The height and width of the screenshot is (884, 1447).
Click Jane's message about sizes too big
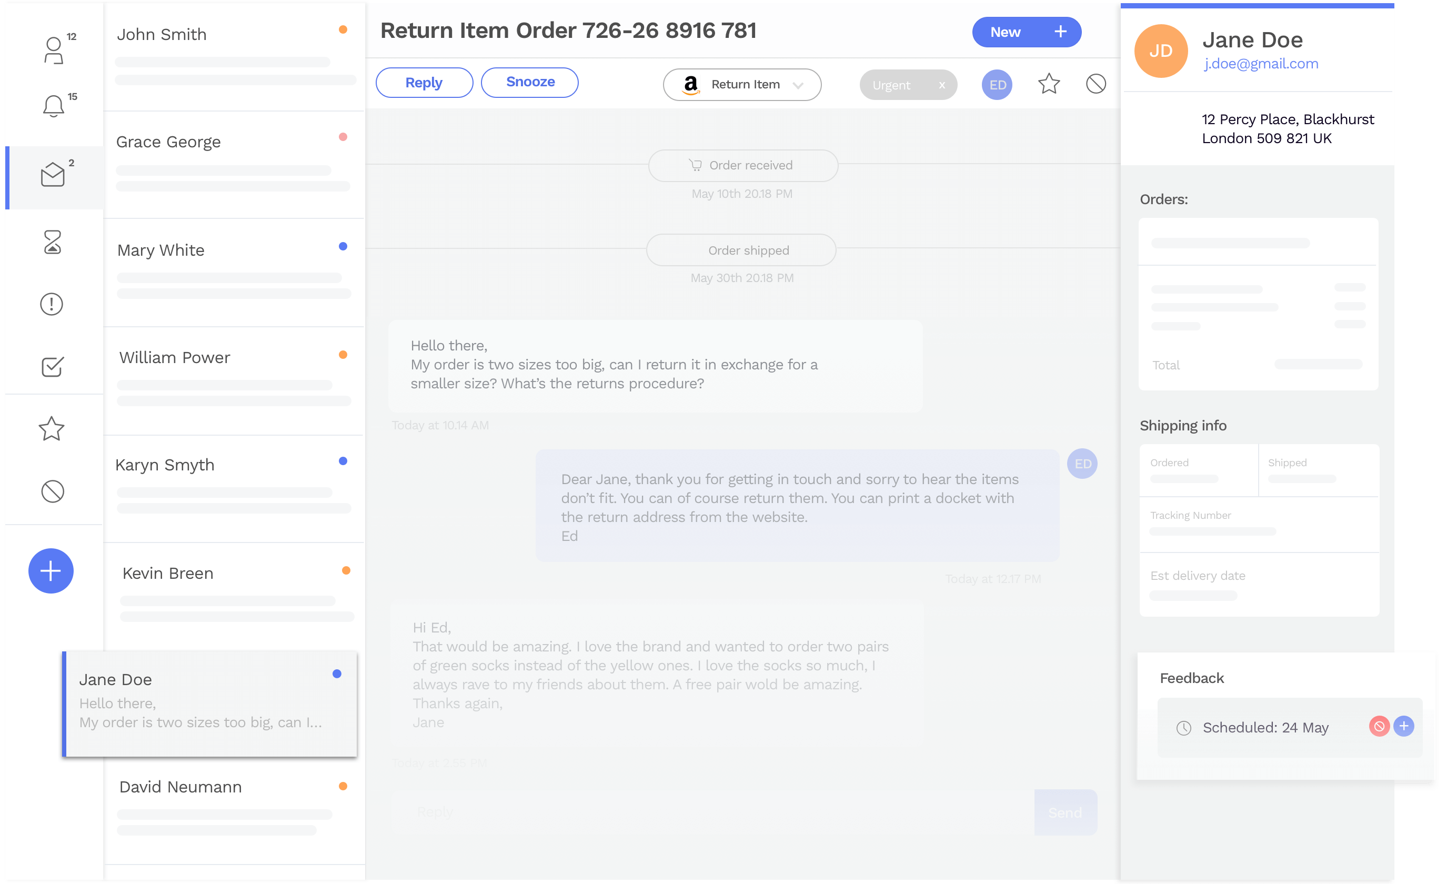click(655, 365)
